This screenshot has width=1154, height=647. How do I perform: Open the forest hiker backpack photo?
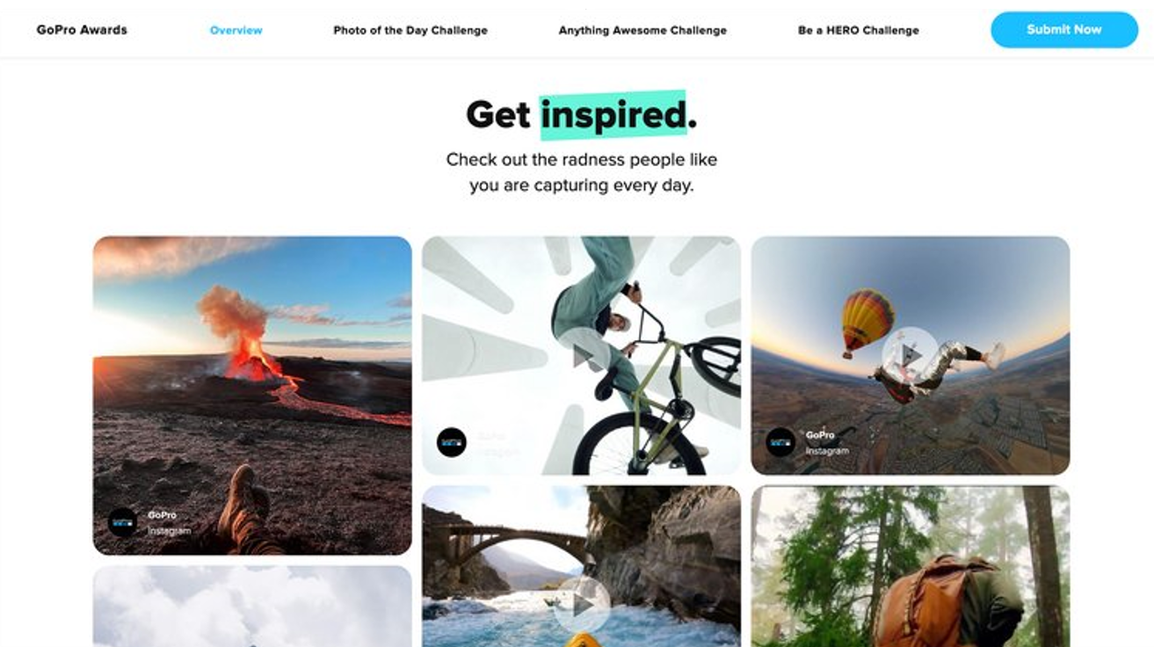tap(911, 566)
